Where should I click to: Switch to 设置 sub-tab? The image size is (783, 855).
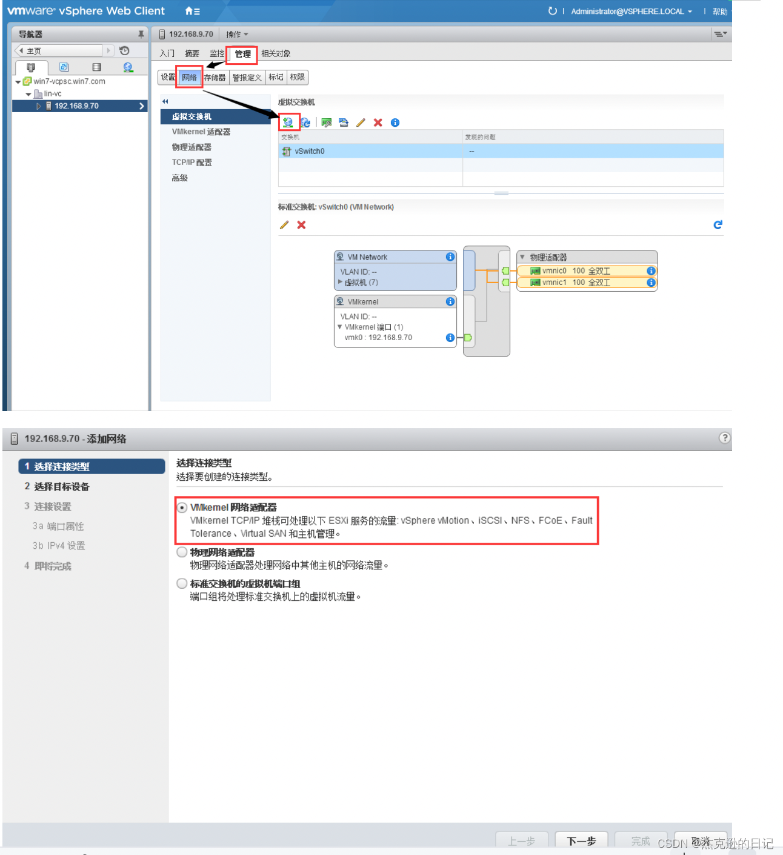point(168,77)
